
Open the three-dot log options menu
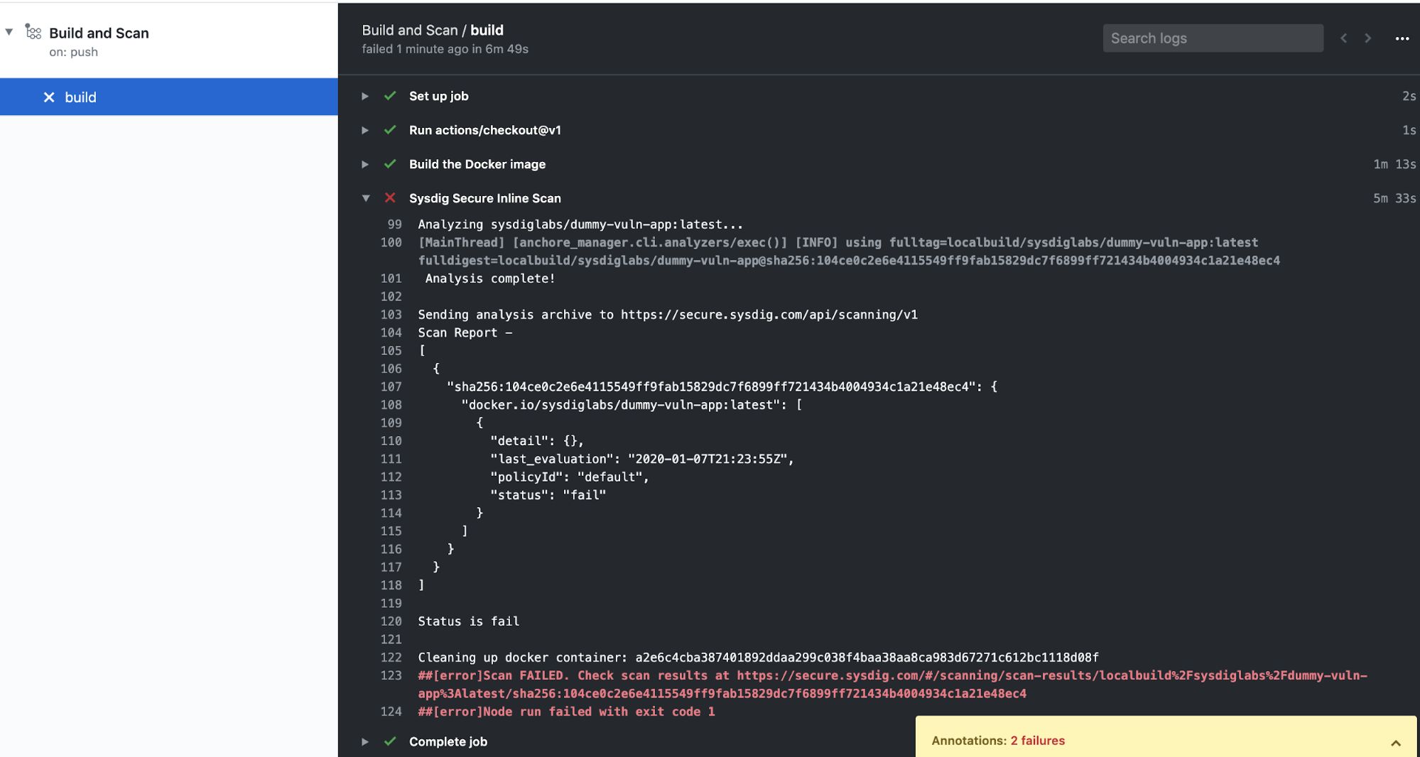tap(1402, 38)
